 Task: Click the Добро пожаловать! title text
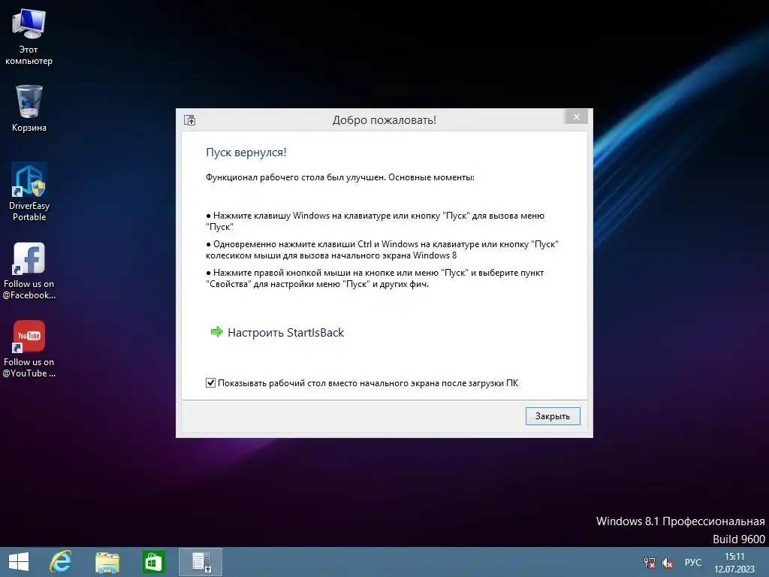[x=384, y=120]
